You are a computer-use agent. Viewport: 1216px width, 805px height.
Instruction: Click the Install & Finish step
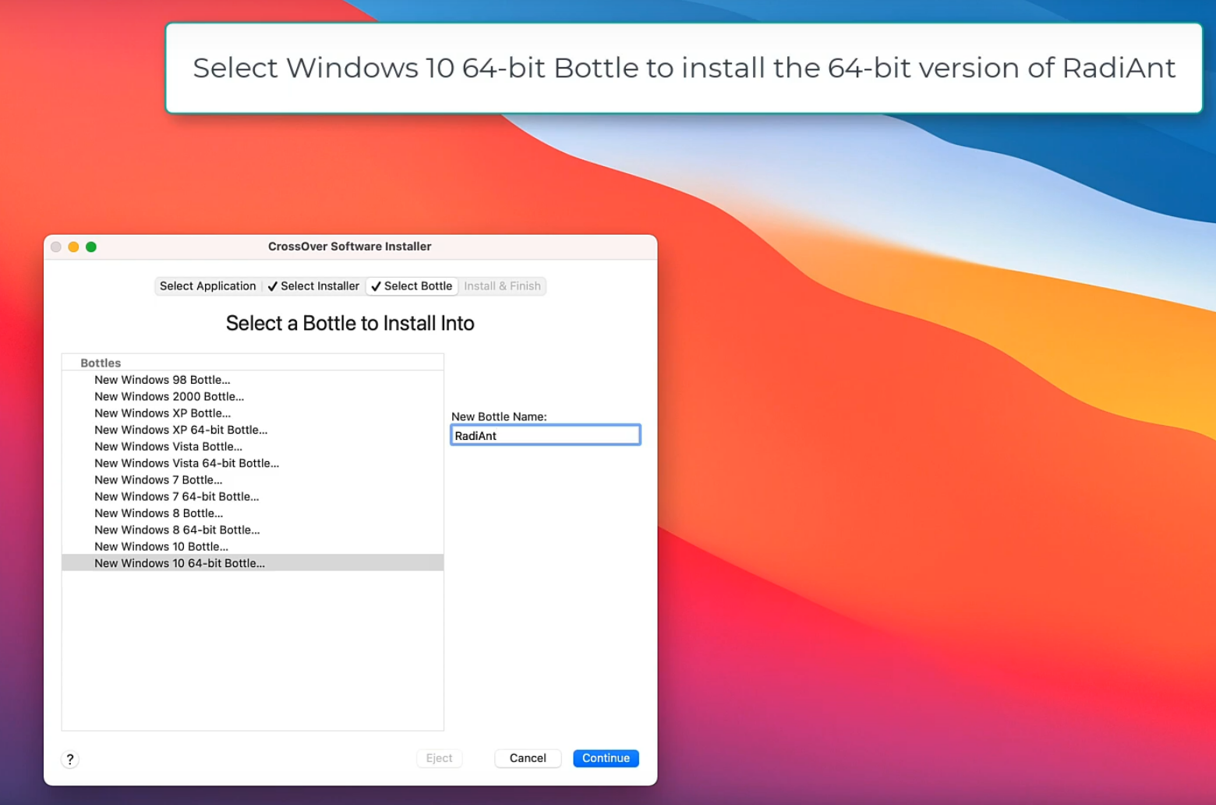point(502,286)
